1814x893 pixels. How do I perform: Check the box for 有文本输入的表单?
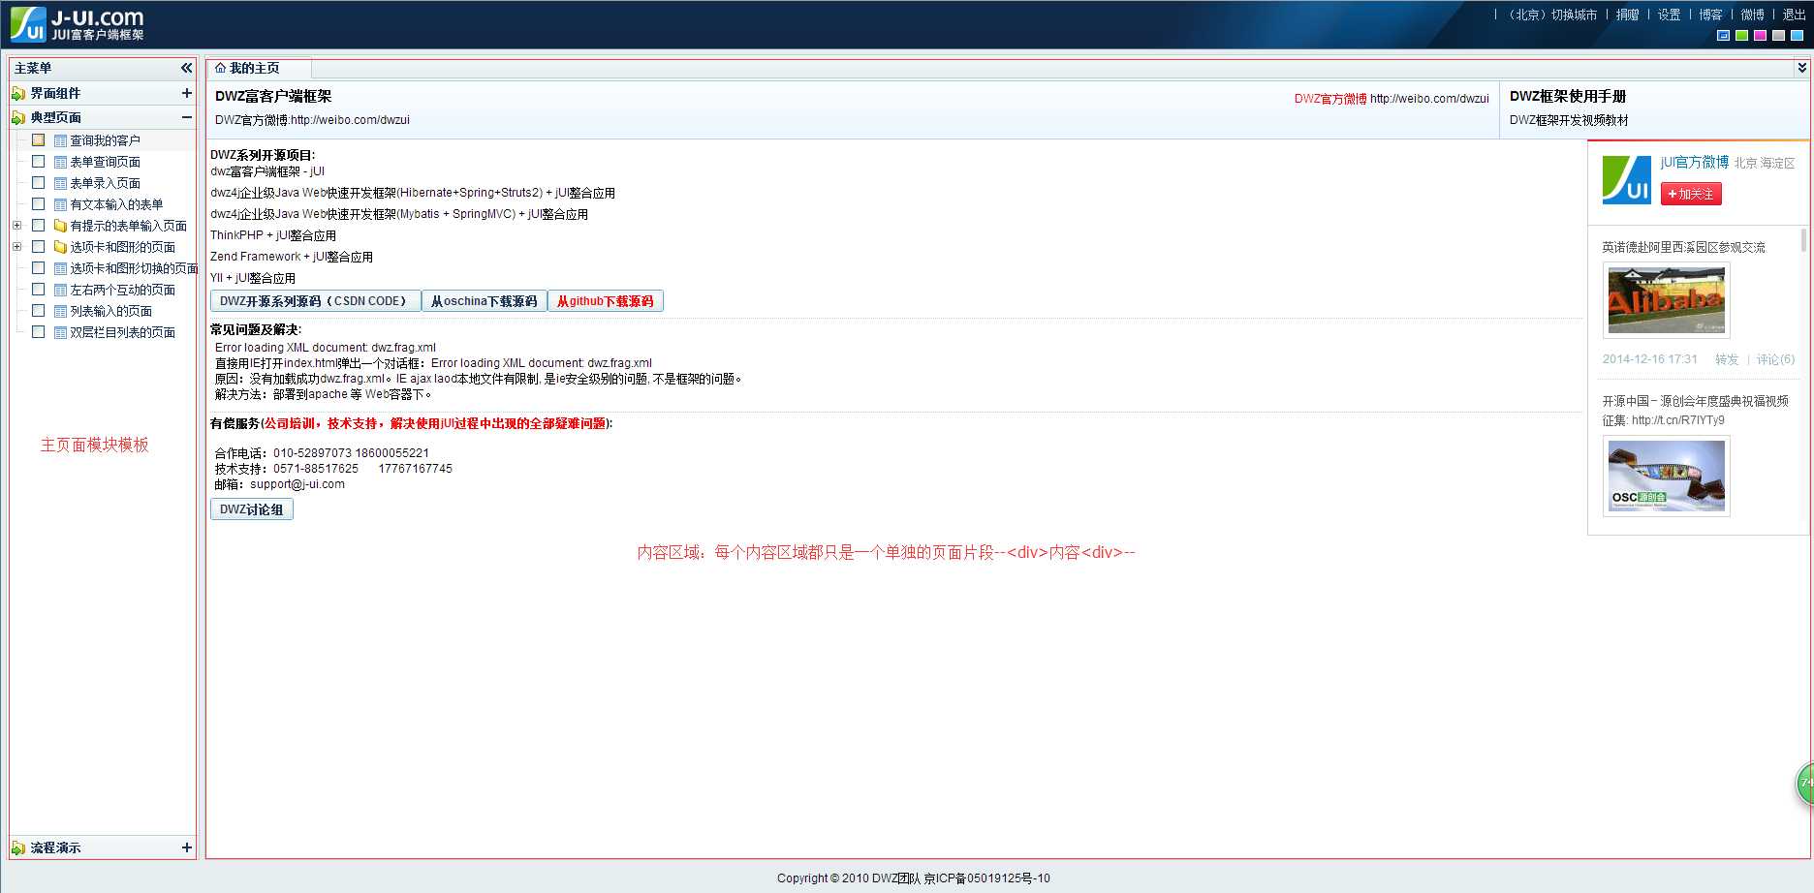[39, 204]
